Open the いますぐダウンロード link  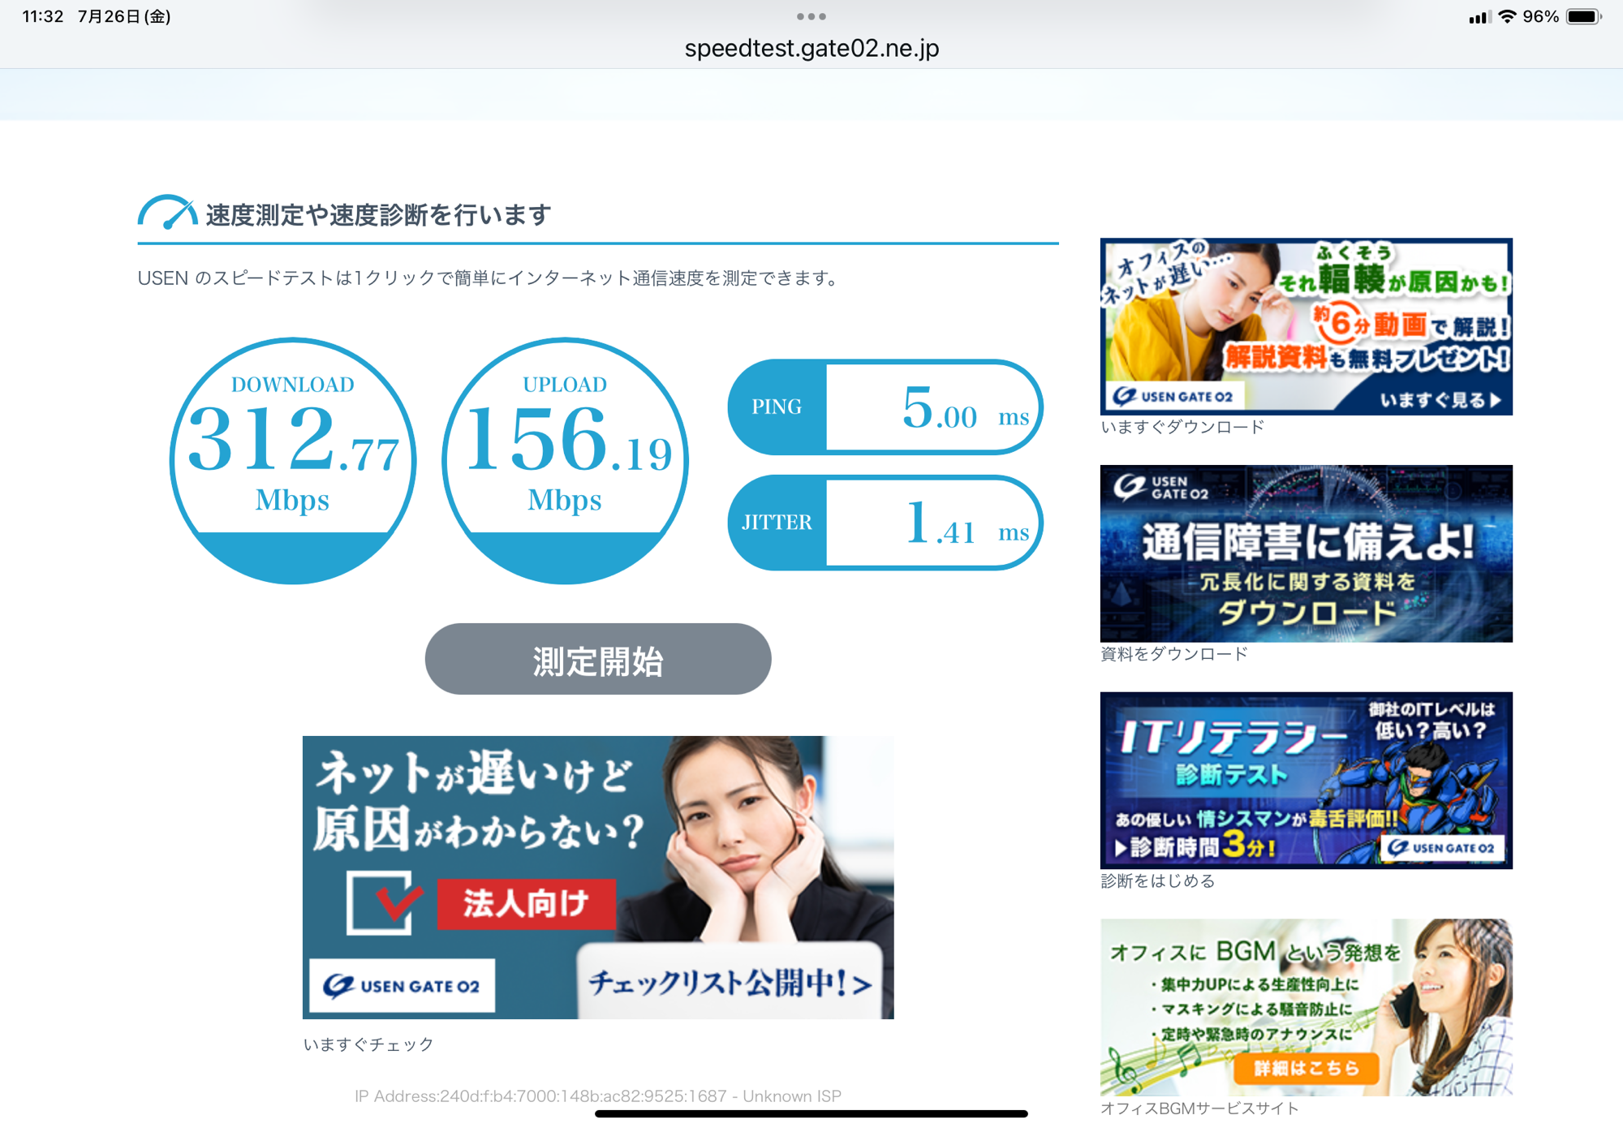coord(1182,427)
